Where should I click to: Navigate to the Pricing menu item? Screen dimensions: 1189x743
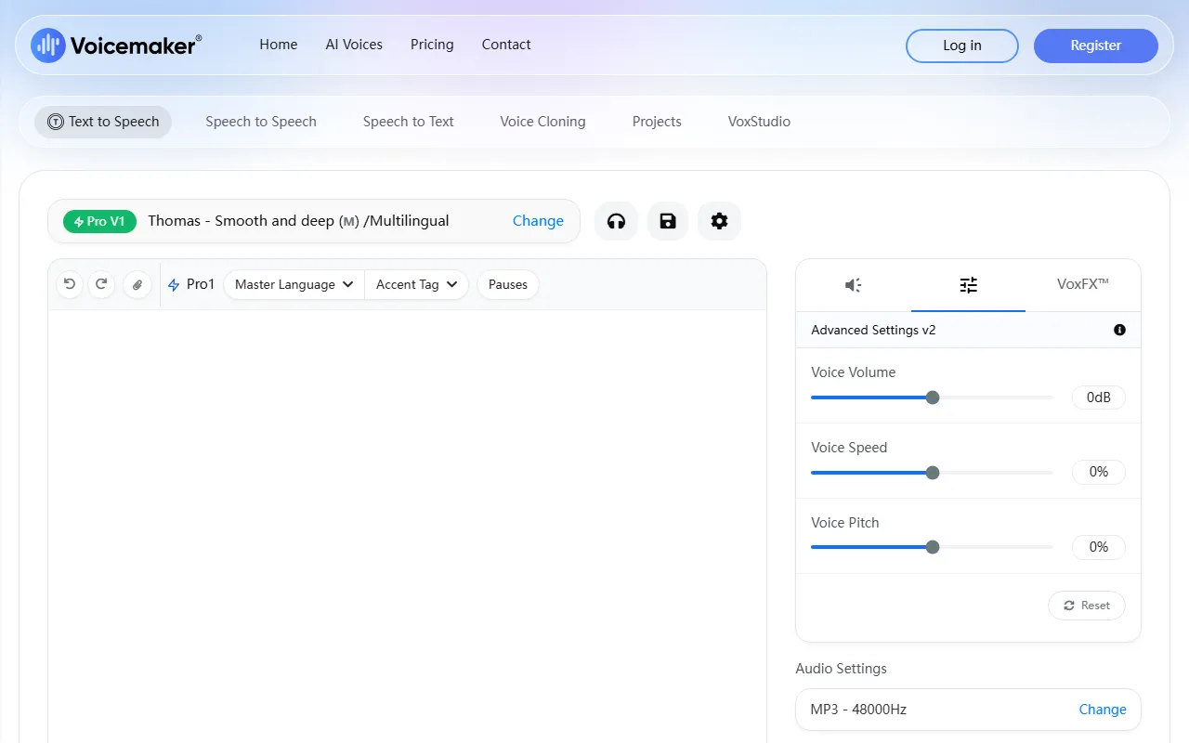[x=432, y=44]
